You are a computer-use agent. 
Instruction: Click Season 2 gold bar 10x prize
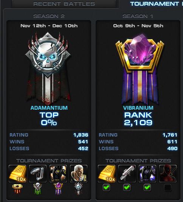coord(17,174)
